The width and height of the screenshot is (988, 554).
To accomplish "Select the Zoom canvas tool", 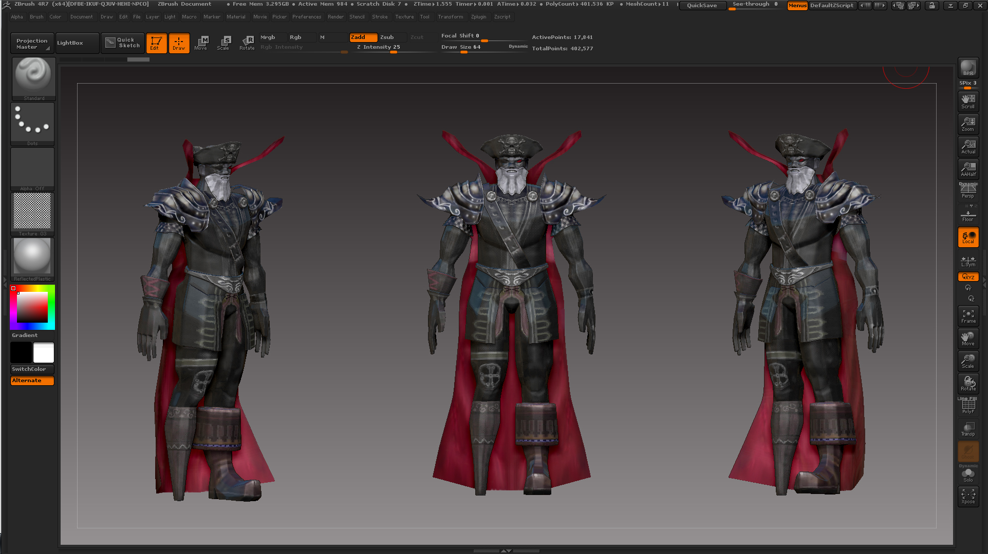I will [x=968, y=124].
